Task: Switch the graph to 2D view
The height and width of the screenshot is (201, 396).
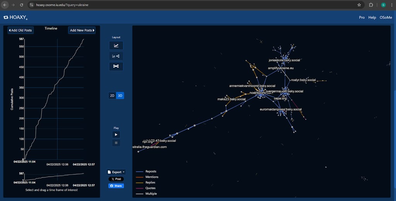Action: point(112,95)
